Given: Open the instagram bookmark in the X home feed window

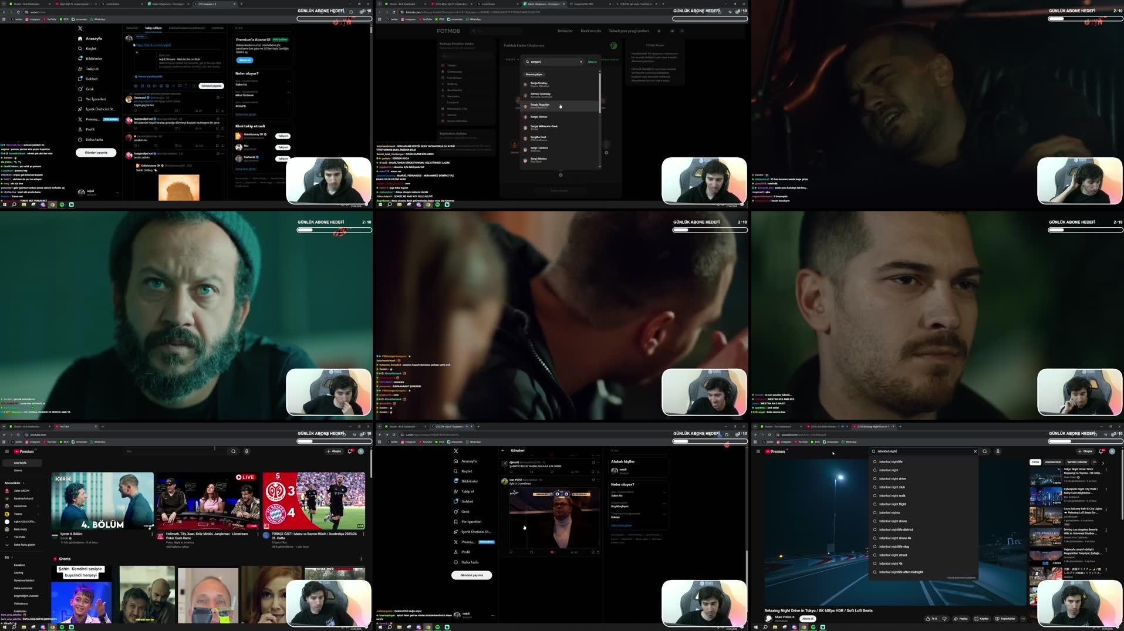Looking at the screenshot, I should (x=32, y=19).
